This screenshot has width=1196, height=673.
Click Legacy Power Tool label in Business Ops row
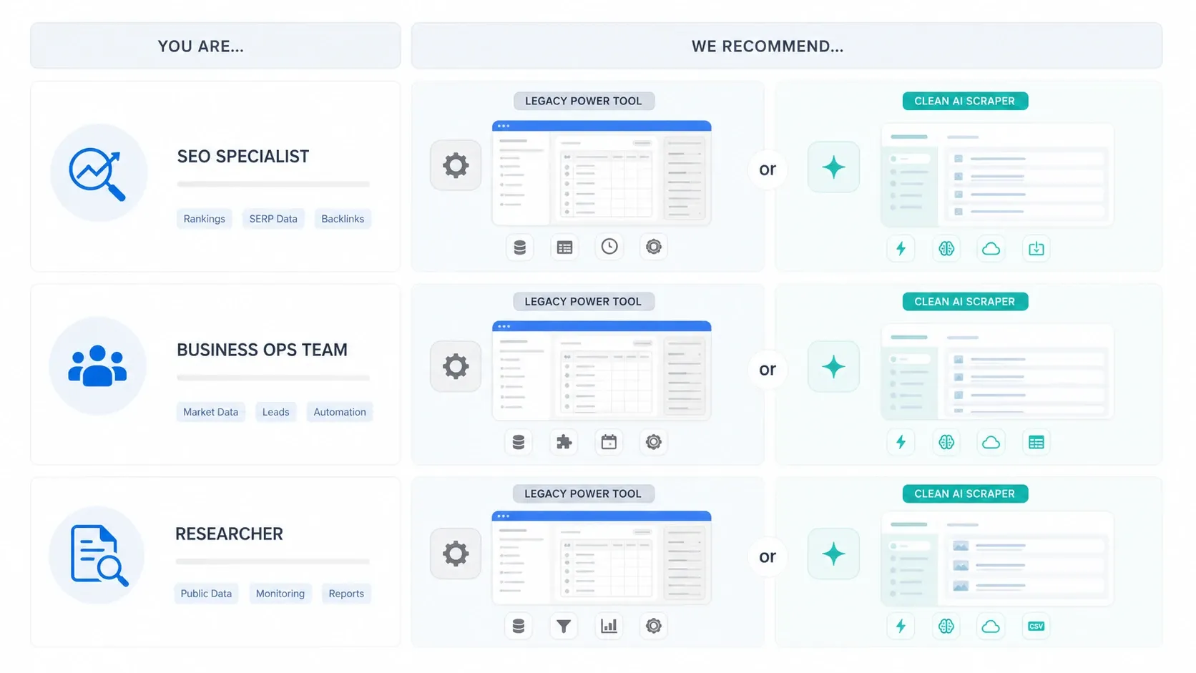584,302
